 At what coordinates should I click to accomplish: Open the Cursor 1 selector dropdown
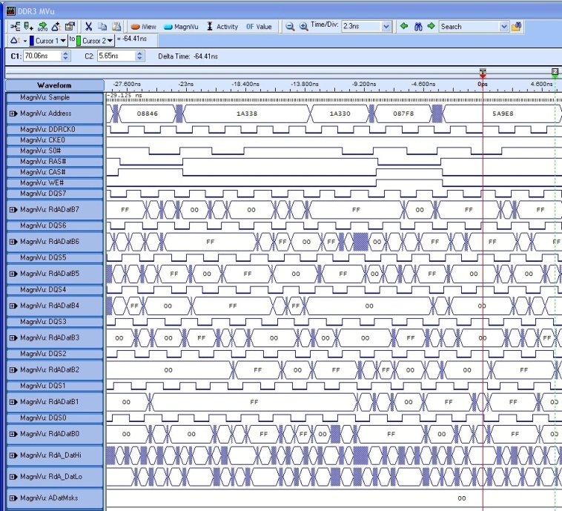point(62,41)
